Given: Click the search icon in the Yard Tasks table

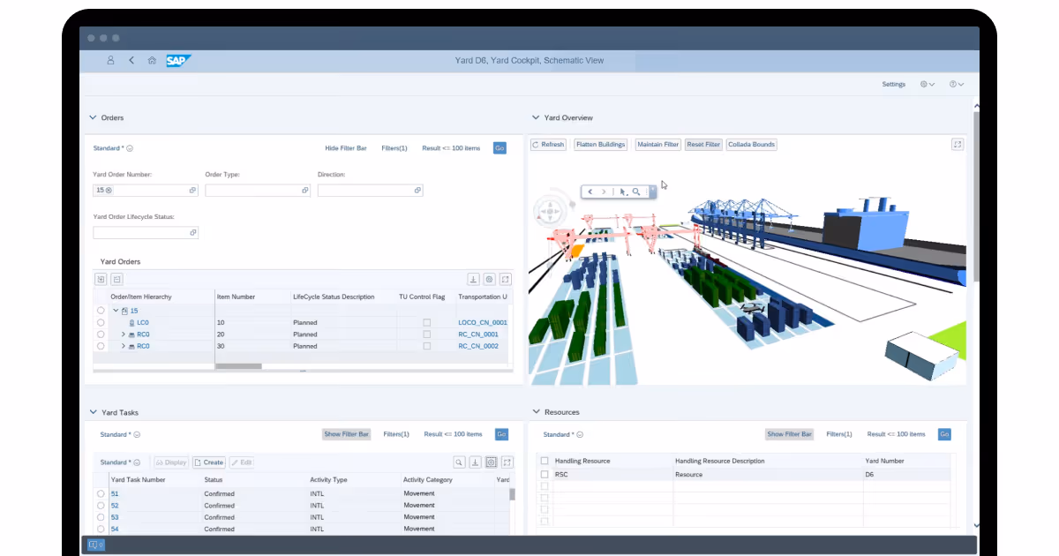Looking at the screenshot, I should [459, 462].
